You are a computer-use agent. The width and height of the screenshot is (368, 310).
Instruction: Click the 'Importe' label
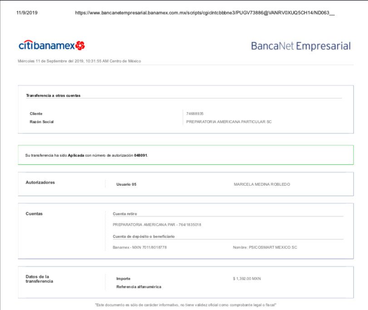coord(123,279)
